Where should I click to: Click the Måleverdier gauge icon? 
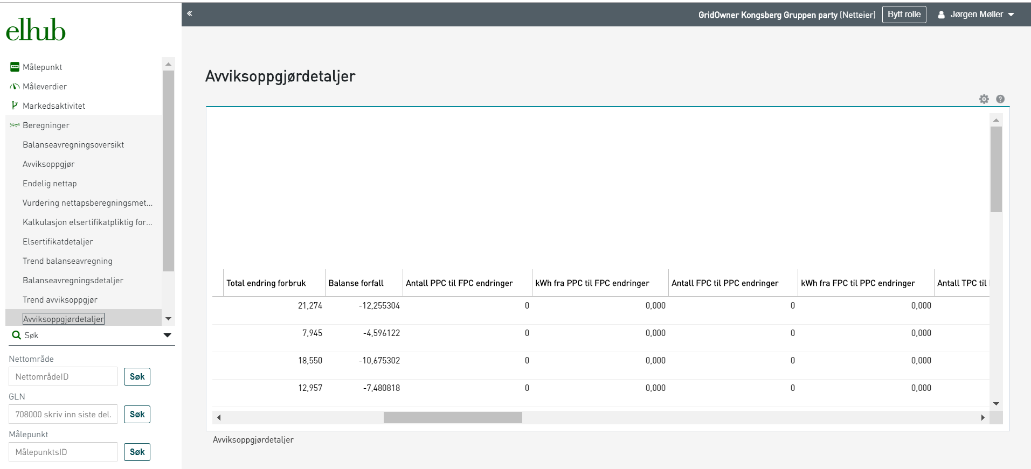click(x=15, y=86)
